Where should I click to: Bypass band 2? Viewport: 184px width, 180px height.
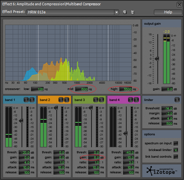click(67, 100)
